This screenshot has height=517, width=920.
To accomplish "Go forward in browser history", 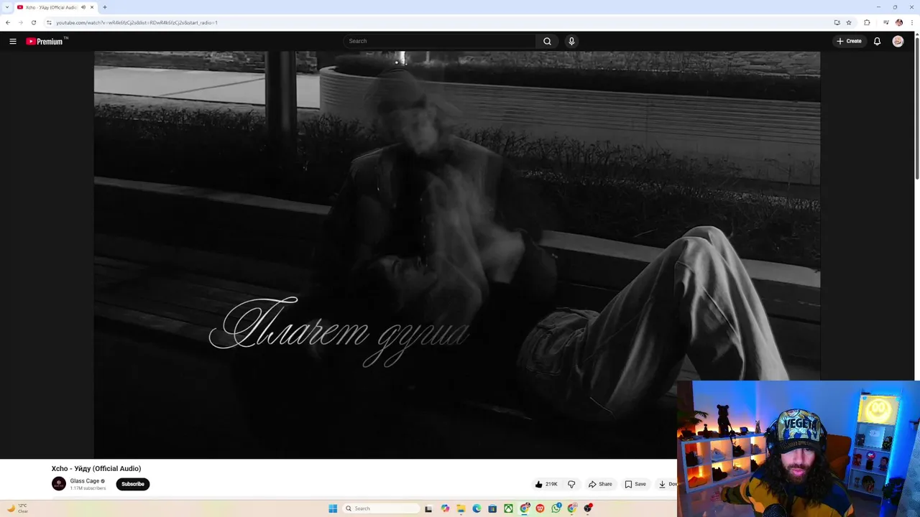I will tap(20, 22).
